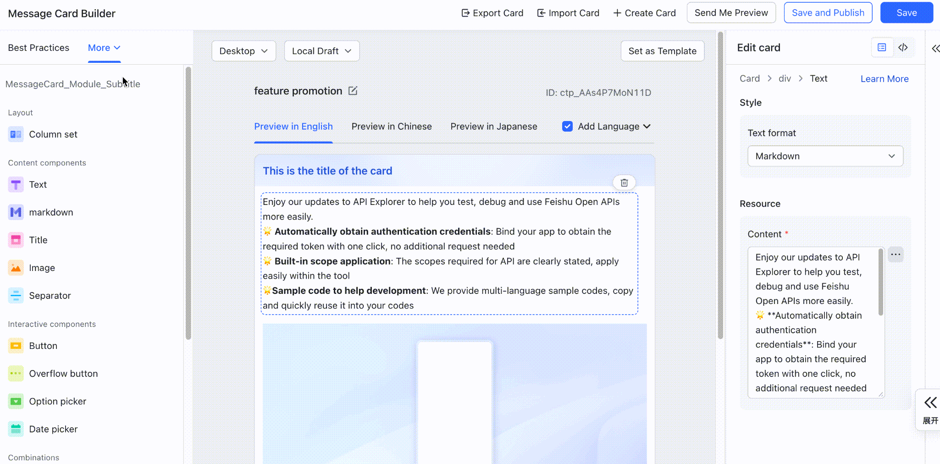Image resolution: width=940 pixels, height=464 pixels.
Task: Click the MessageCard_Module_Subtitle label
Action: pyautogui.click(x=73, y=84)
